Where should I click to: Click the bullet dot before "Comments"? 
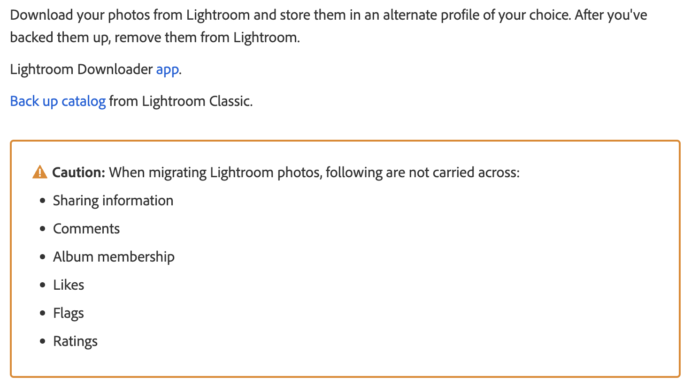tap(43, 229)
